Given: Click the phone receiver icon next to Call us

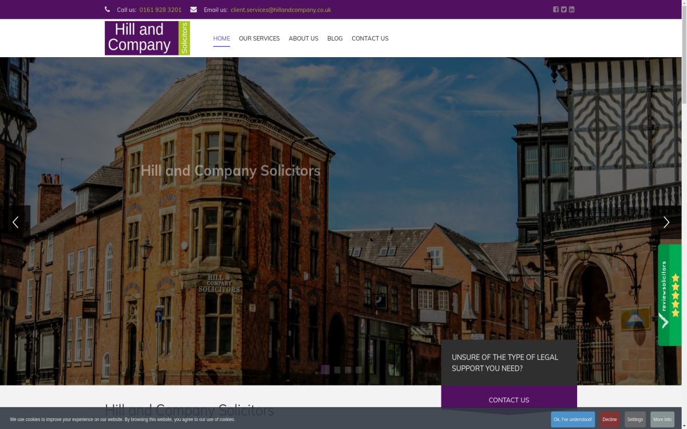Looking at the screenshot, I should click(x=107, y=9).
